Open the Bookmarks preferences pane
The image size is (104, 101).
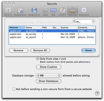point(34,12)
